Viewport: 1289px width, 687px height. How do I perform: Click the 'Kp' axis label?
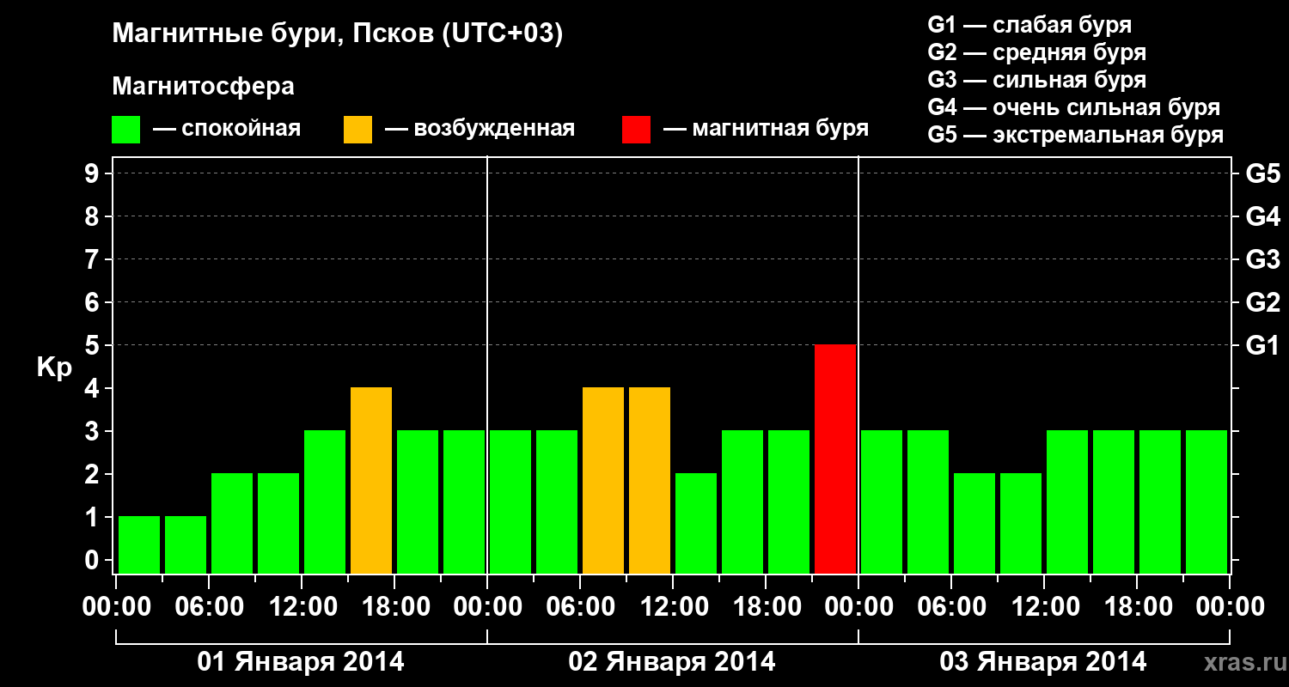click(x=53, y=368)
